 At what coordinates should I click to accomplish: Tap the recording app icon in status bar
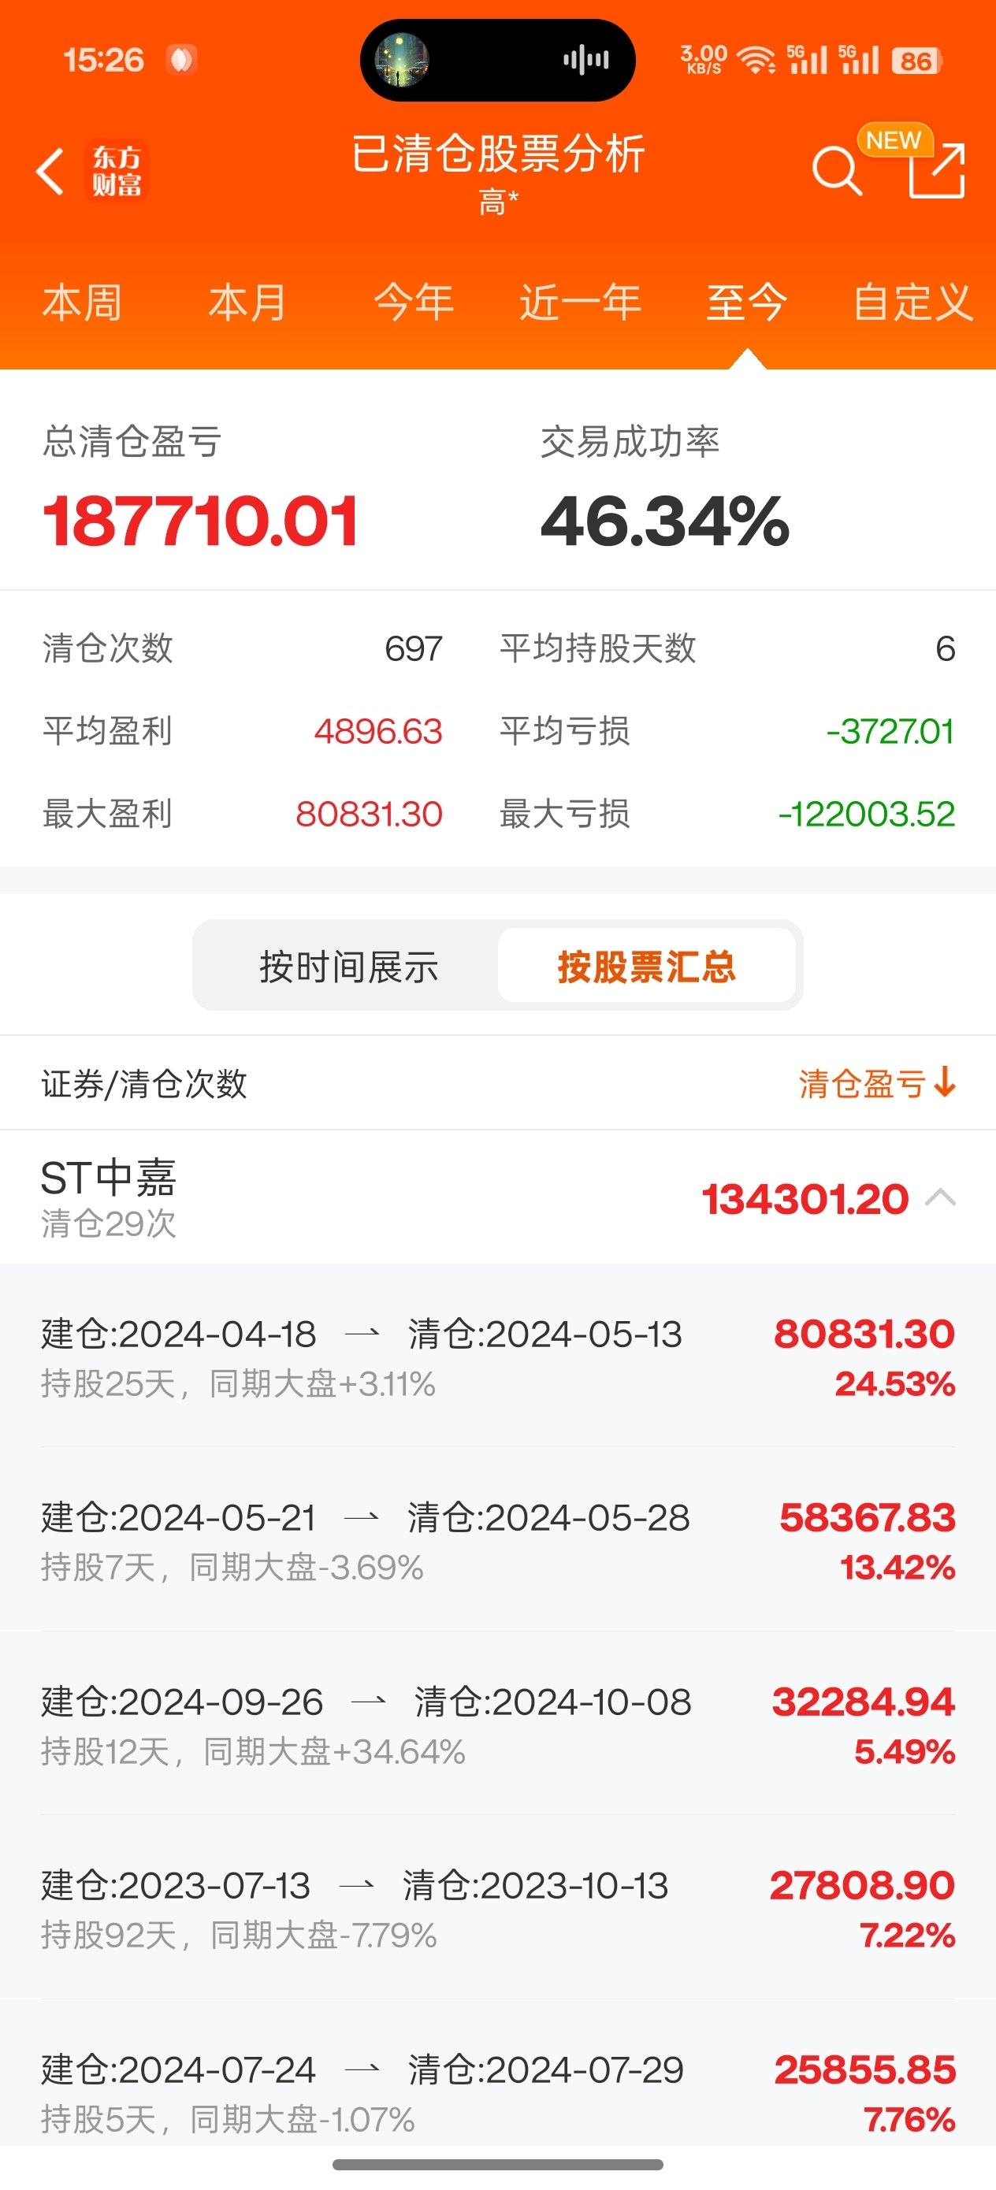point(180,60)
